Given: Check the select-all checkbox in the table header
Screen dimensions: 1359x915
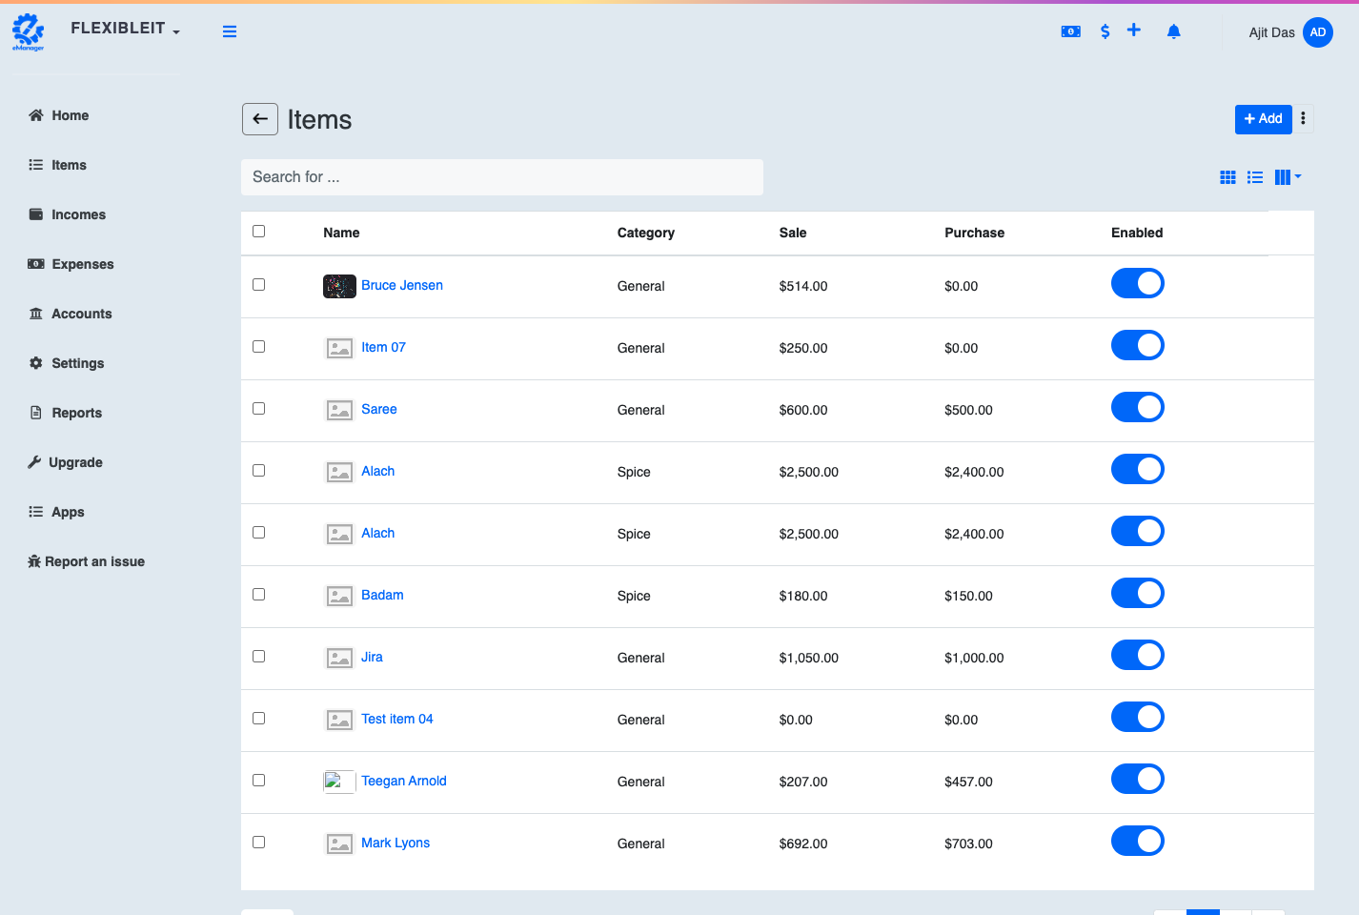Looking at the screenshot, I should point(258,232).
